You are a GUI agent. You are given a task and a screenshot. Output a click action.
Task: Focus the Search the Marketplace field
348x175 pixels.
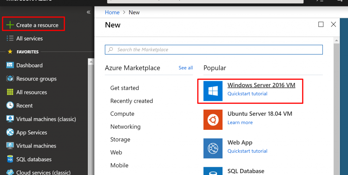214,50
